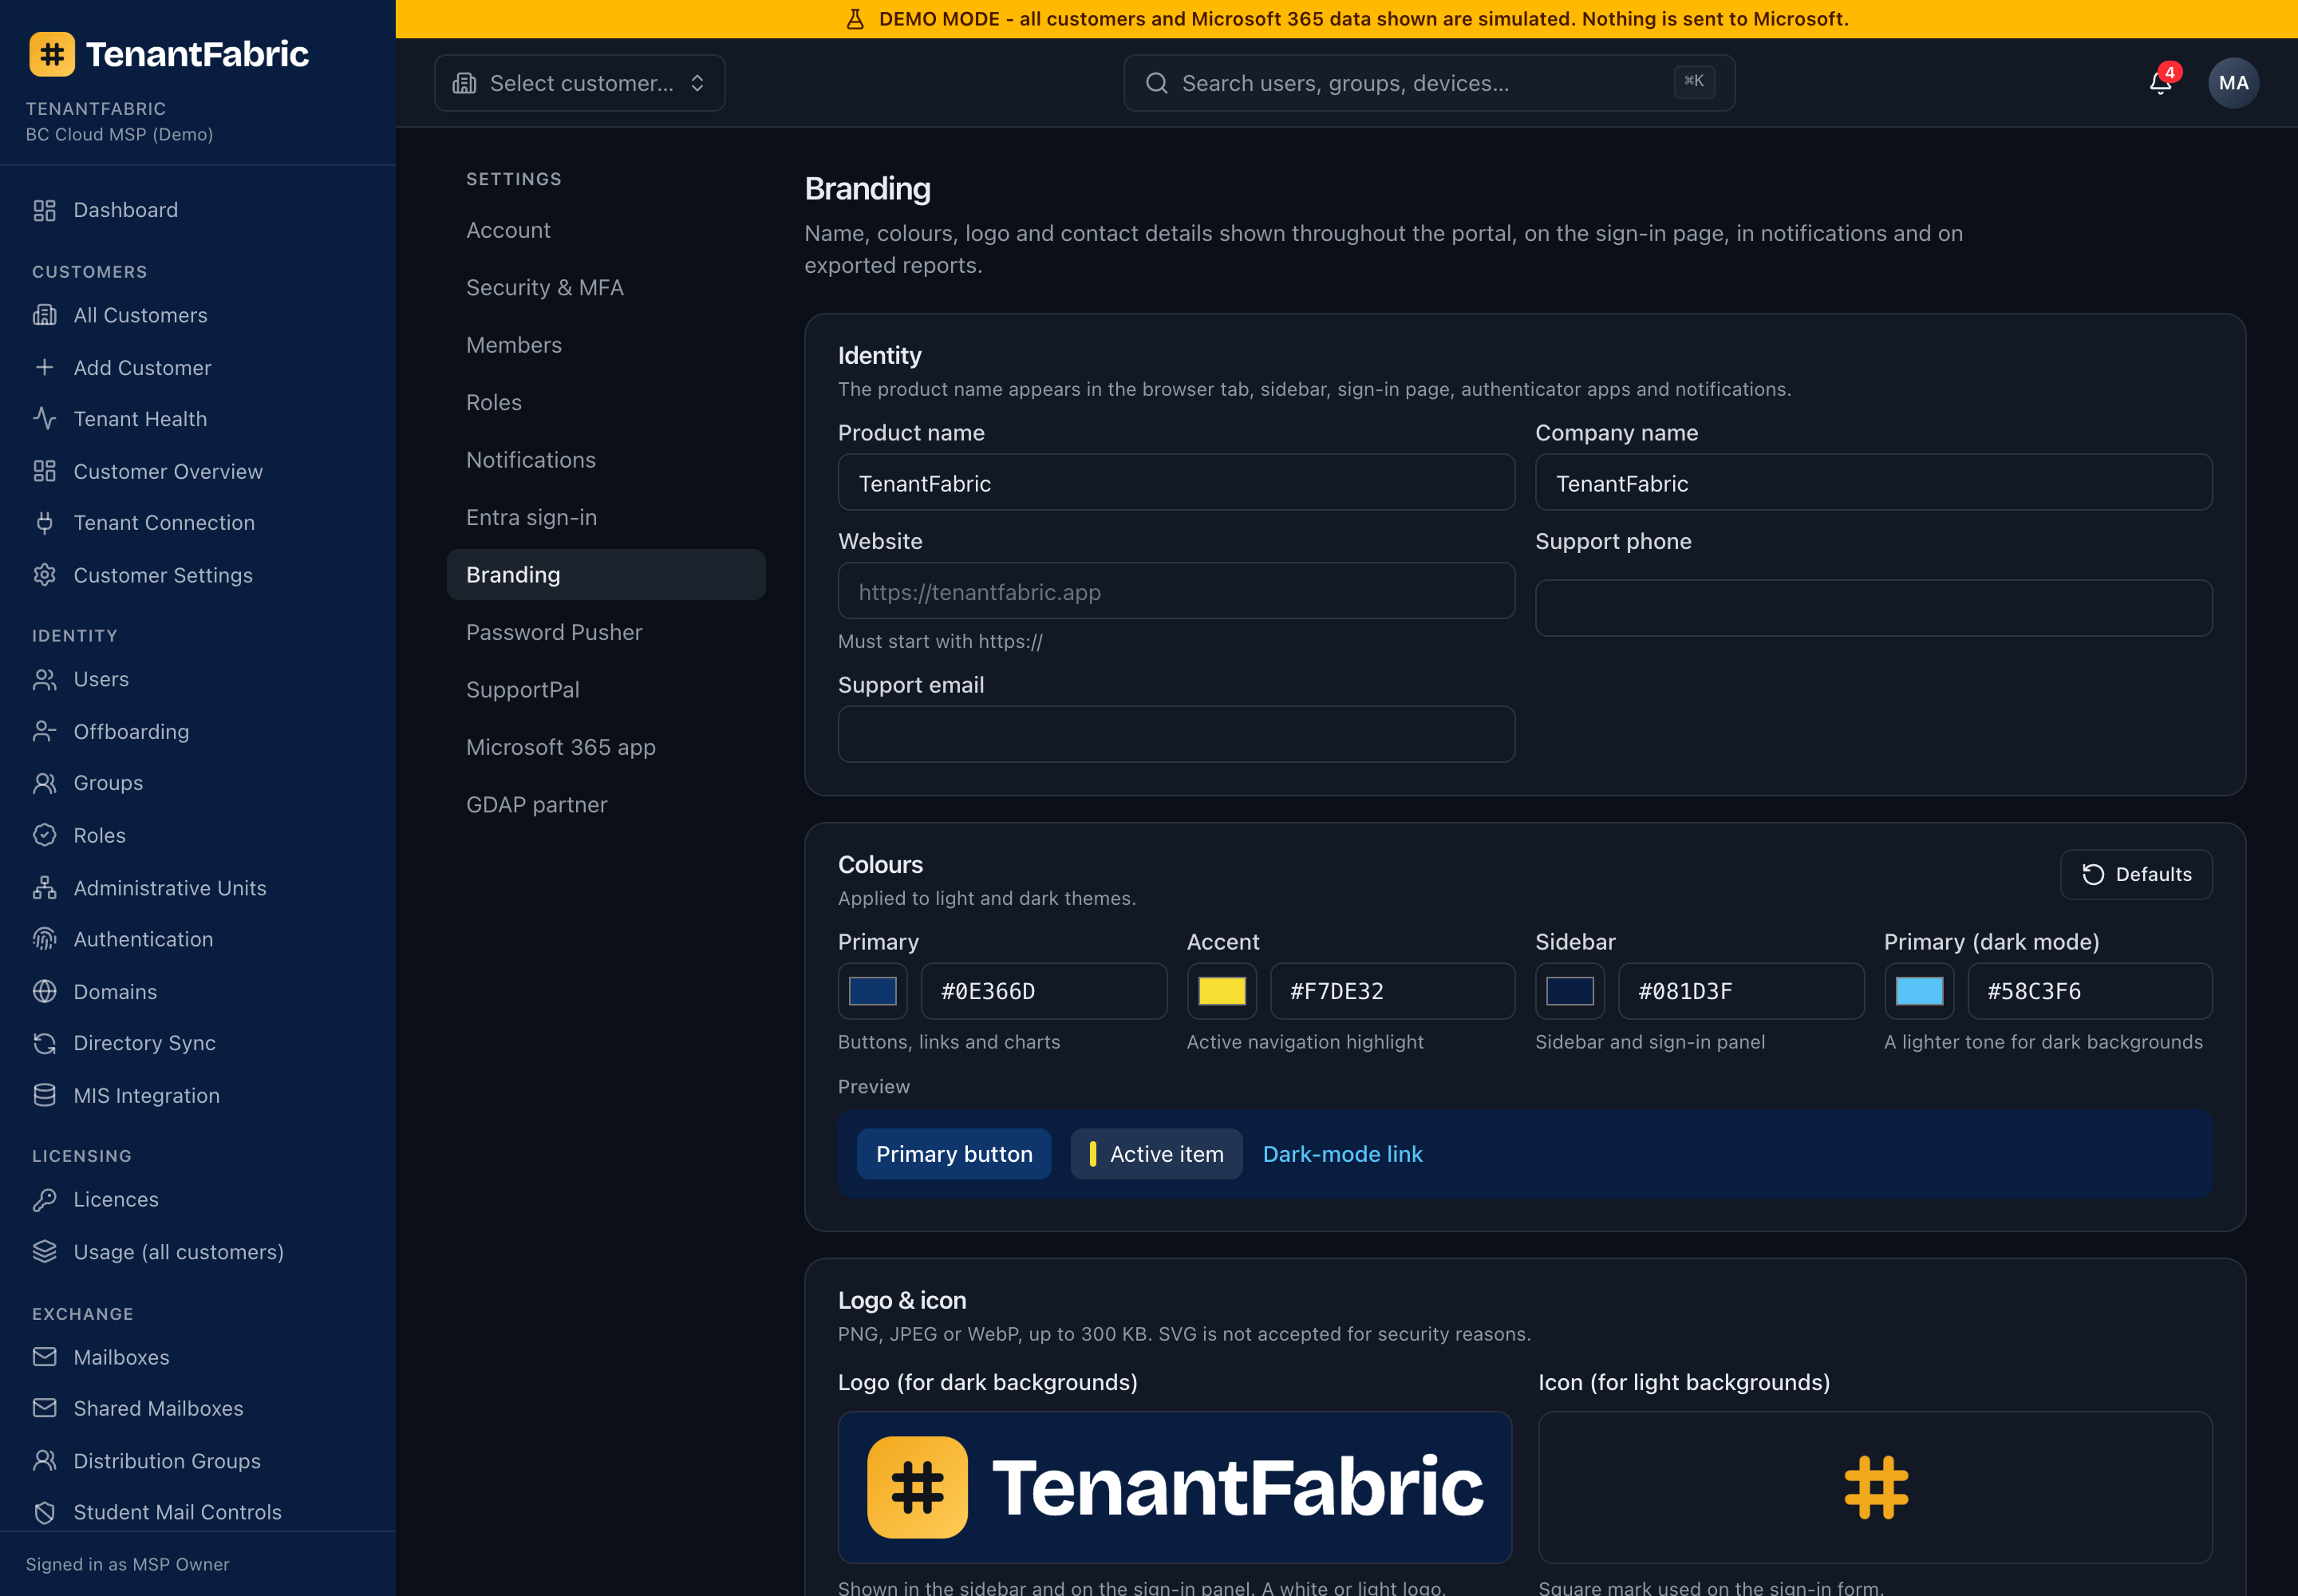Viewport: 2298px width, 1596px height.
Task: Open the Sidebar colour swatch picker
Action: tap(1569, 991)
